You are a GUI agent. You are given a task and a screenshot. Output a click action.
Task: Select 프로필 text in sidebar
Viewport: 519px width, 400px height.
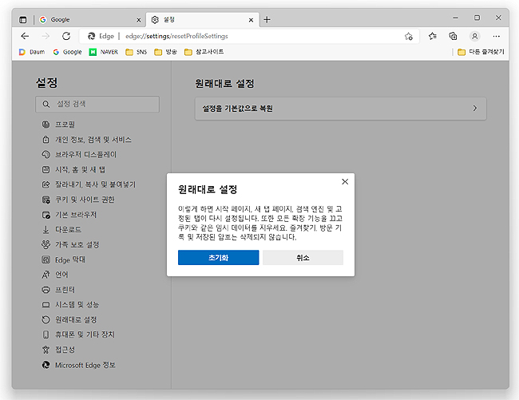point(65,125)
